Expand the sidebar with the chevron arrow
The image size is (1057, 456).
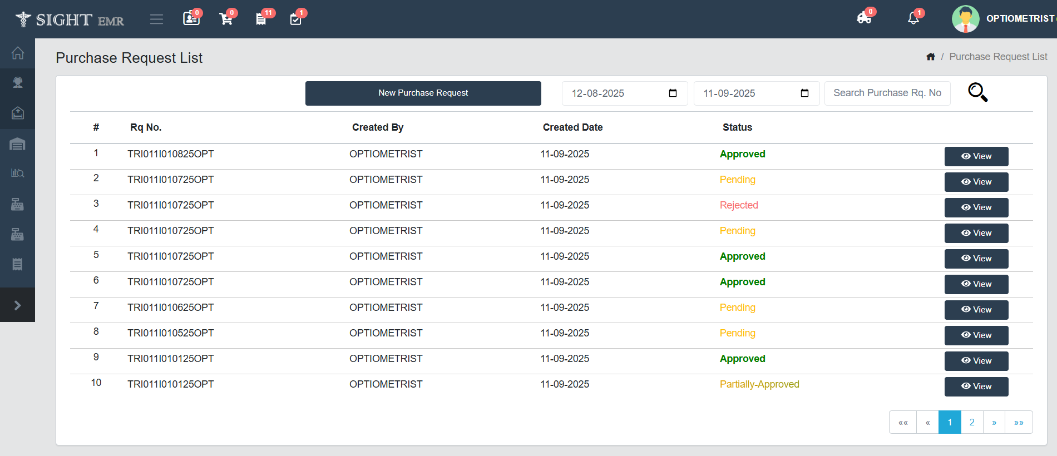tap(17, 305)
